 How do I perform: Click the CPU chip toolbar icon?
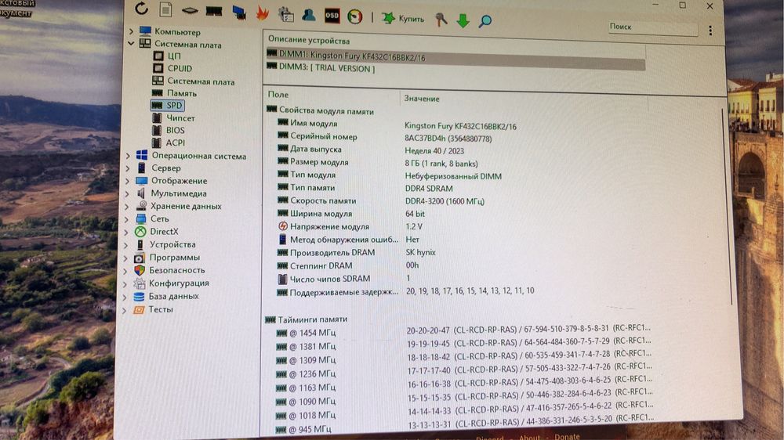(190, 10)
